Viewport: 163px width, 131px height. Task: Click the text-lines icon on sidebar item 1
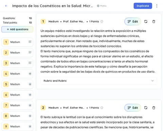pos(30,42)
